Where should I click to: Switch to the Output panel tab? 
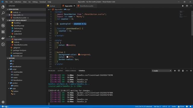(60, 71)
